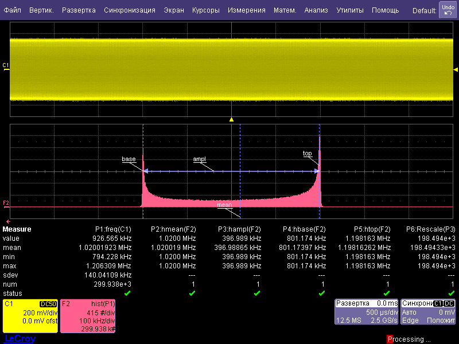The image size is (459, 344).
Task: Click the 'top' histogram label
Action: coord(308,154)
